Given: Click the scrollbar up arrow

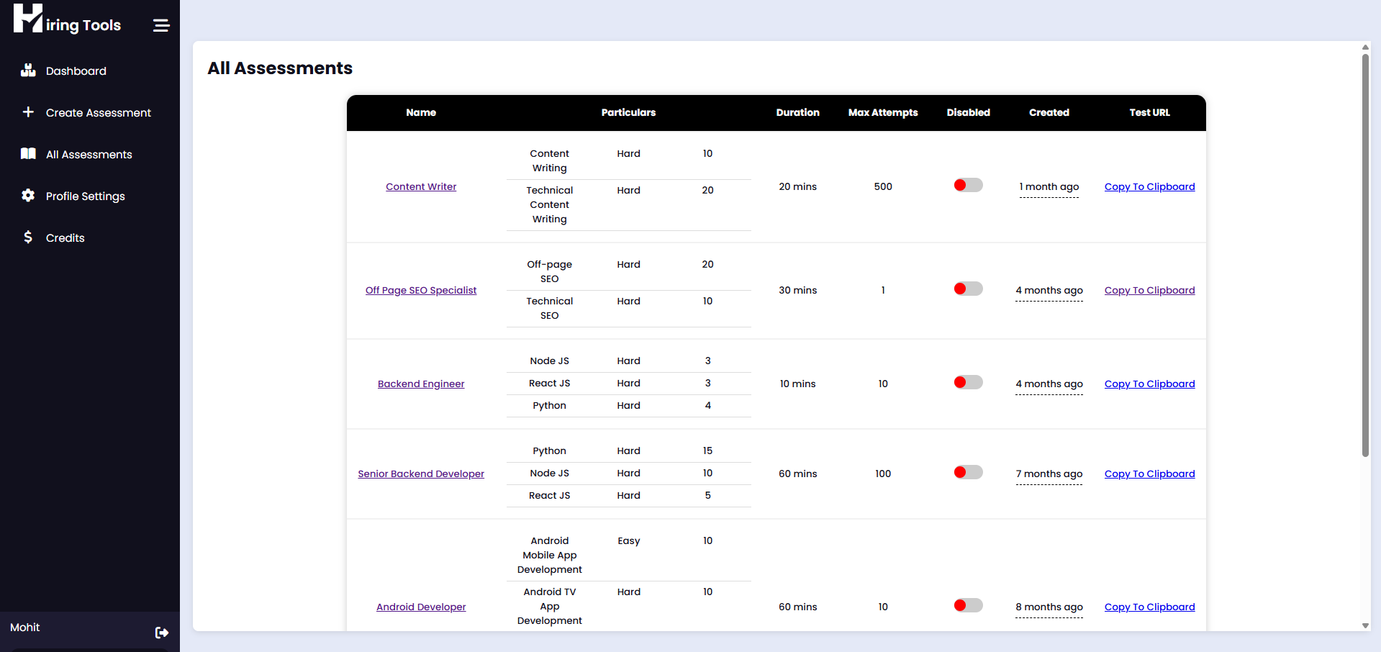Looking at the screenshot, I should (x=1365, y=47).
